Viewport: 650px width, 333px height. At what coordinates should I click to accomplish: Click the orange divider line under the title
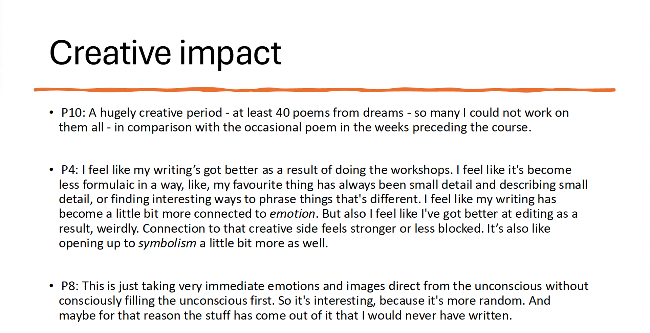[x=325, y=90]
